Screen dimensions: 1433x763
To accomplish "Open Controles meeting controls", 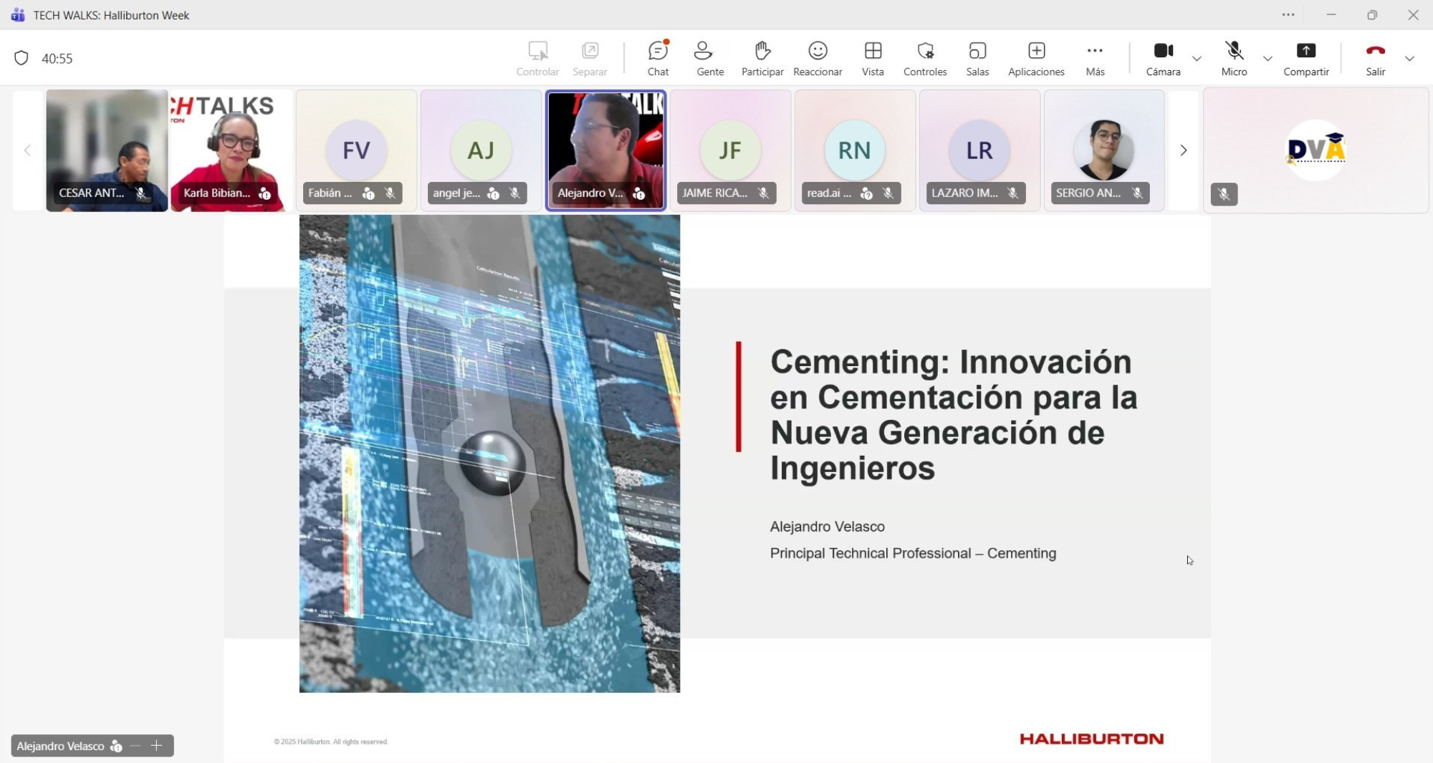I will (x=924, y=58).
